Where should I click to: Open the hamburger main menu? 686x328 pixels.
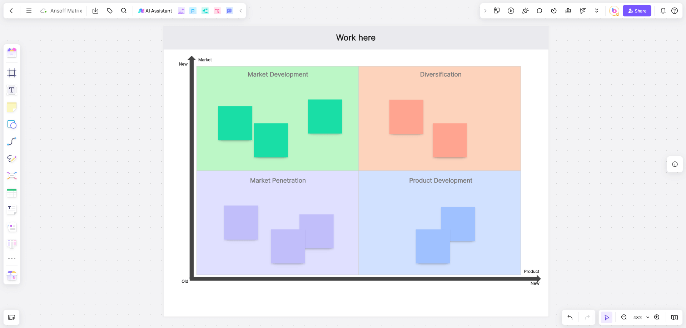pos(29,11)
